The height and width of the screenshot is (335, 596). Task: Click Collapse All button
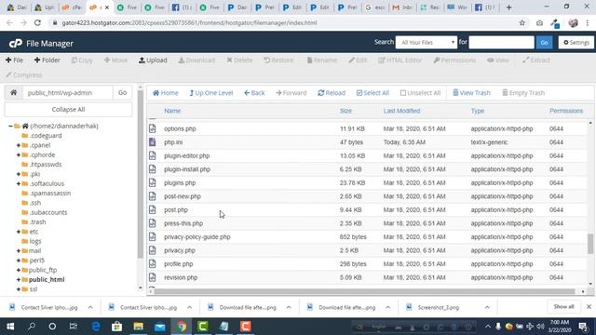point(68,110)
